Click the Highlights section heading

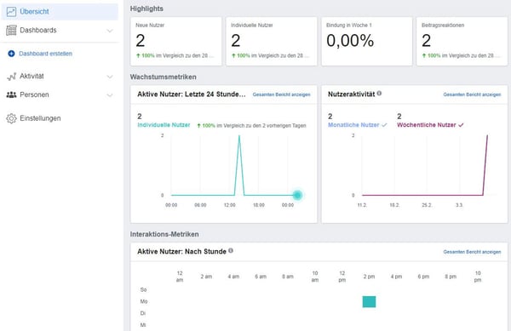pos(146,9)
